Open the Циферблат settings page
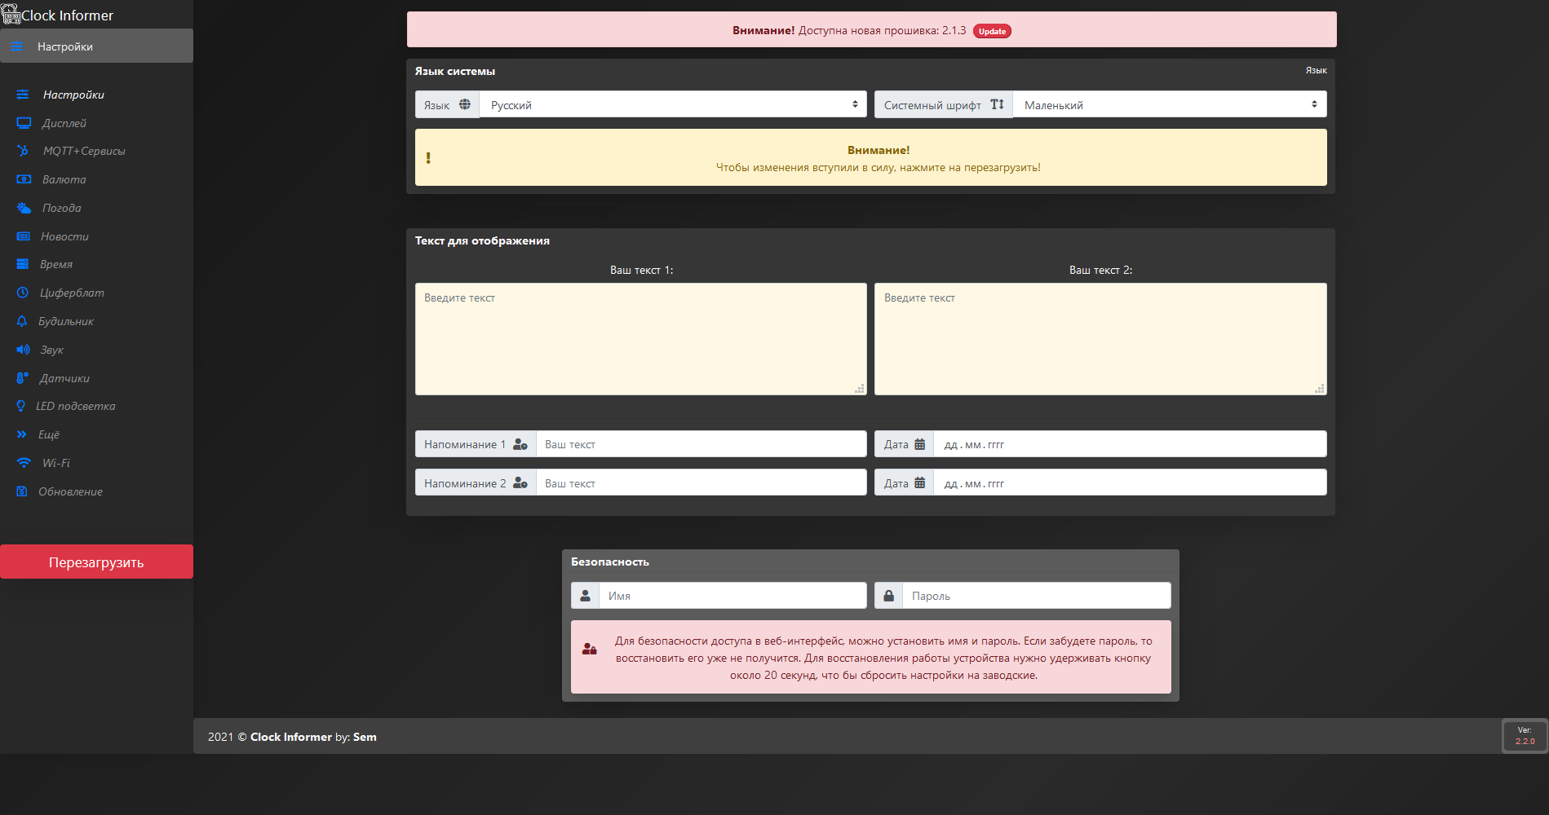 pos(72,293)
